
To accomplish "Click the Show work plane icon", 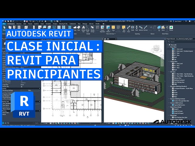I will [163, 28].
